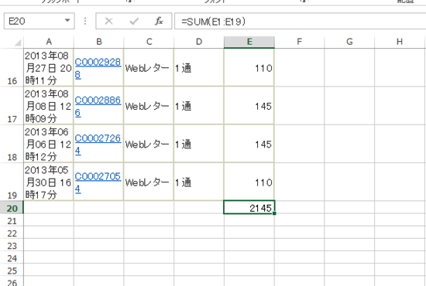This screenshot has height=286, width=426.
Task: Select date cell 2013年05月30日 16時17分
Action: click(49, 182)
